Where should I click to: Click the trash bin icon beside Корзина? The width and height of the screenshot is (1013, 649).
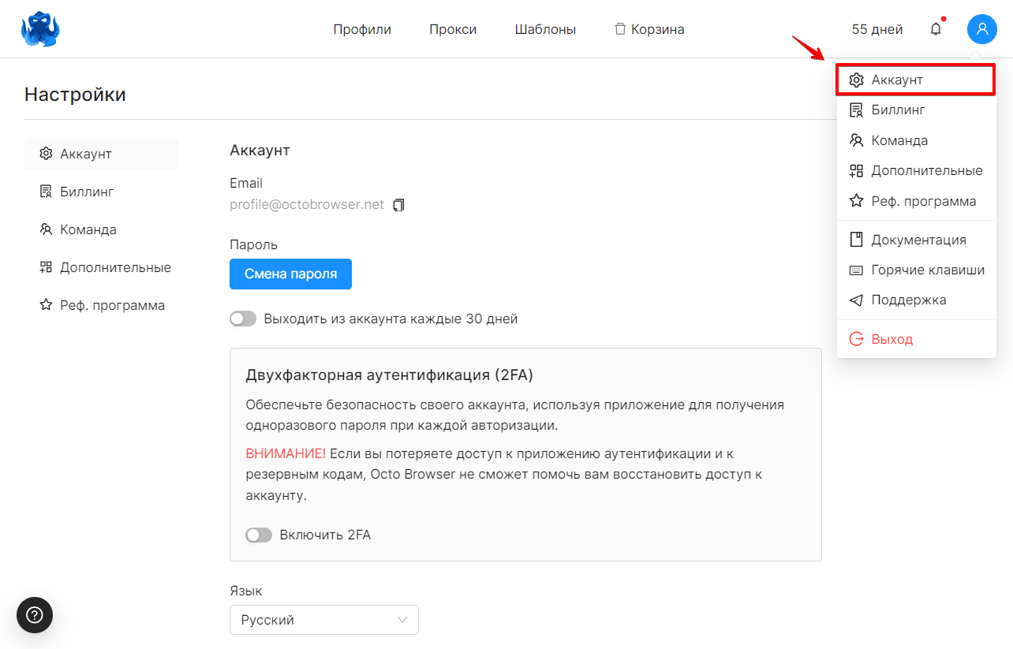620,29
